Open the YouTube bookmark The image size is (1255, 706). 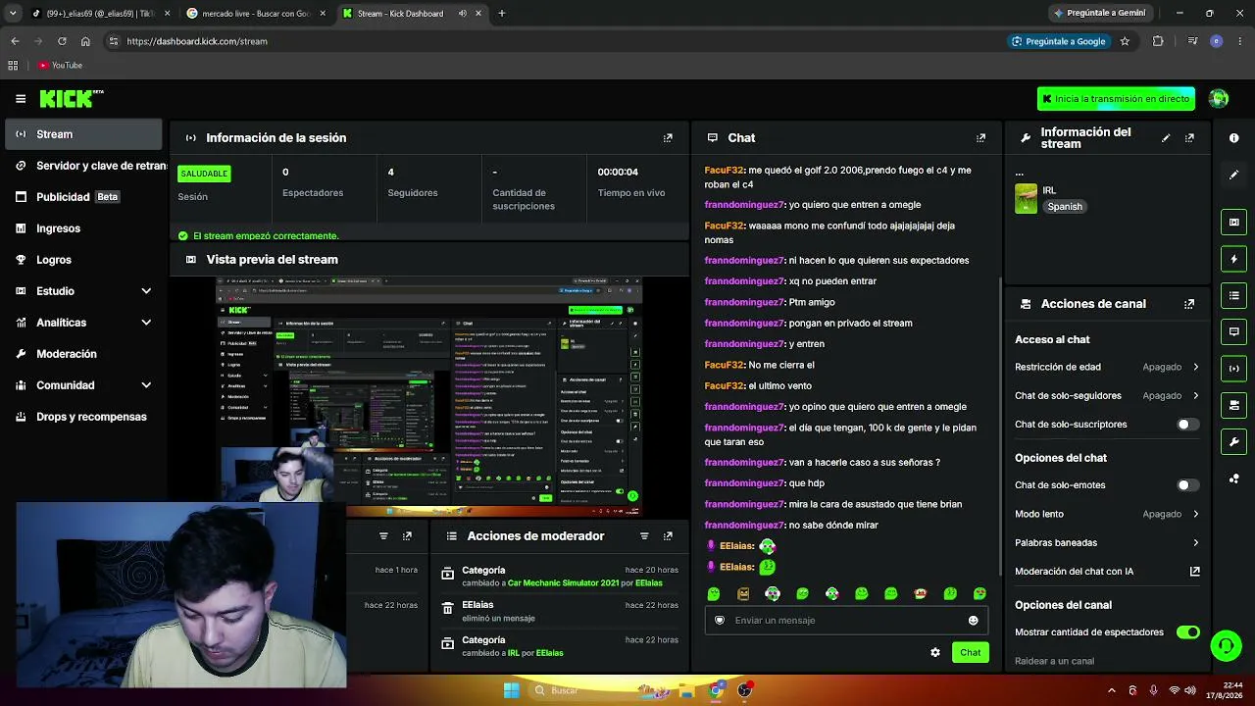[61, 66]
